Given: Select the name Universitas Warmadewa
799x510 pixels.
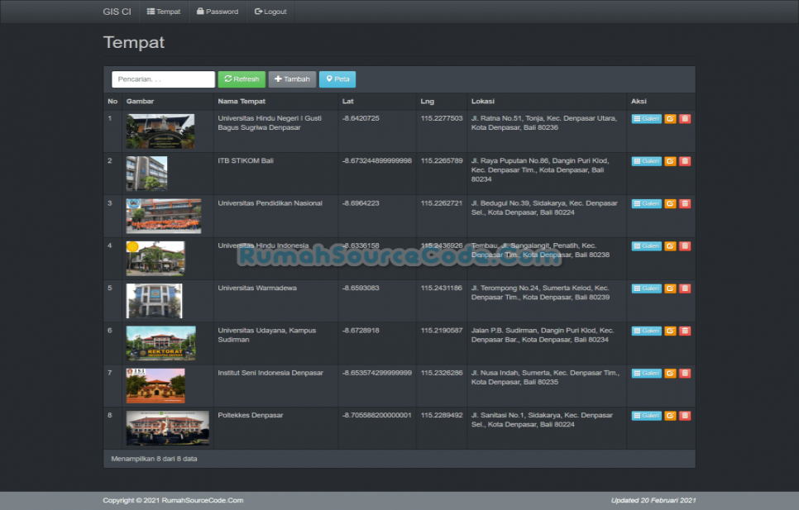Looking at the screenshot, I should (x=257, y=288).
